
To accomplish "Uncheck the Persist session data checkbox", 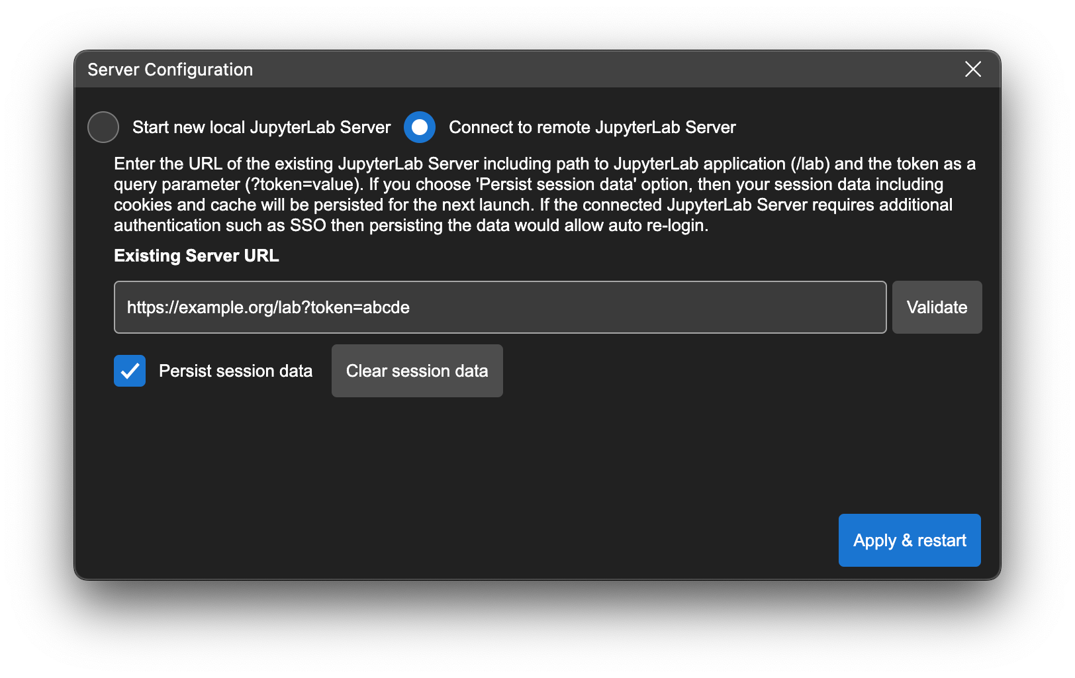I will click(x=130, y=371).
